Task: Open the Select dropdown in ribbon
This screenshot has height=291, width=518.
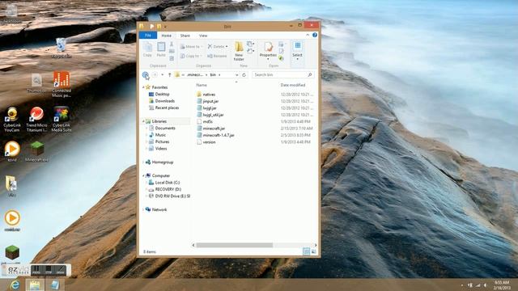Action: (x=297, y=51)
